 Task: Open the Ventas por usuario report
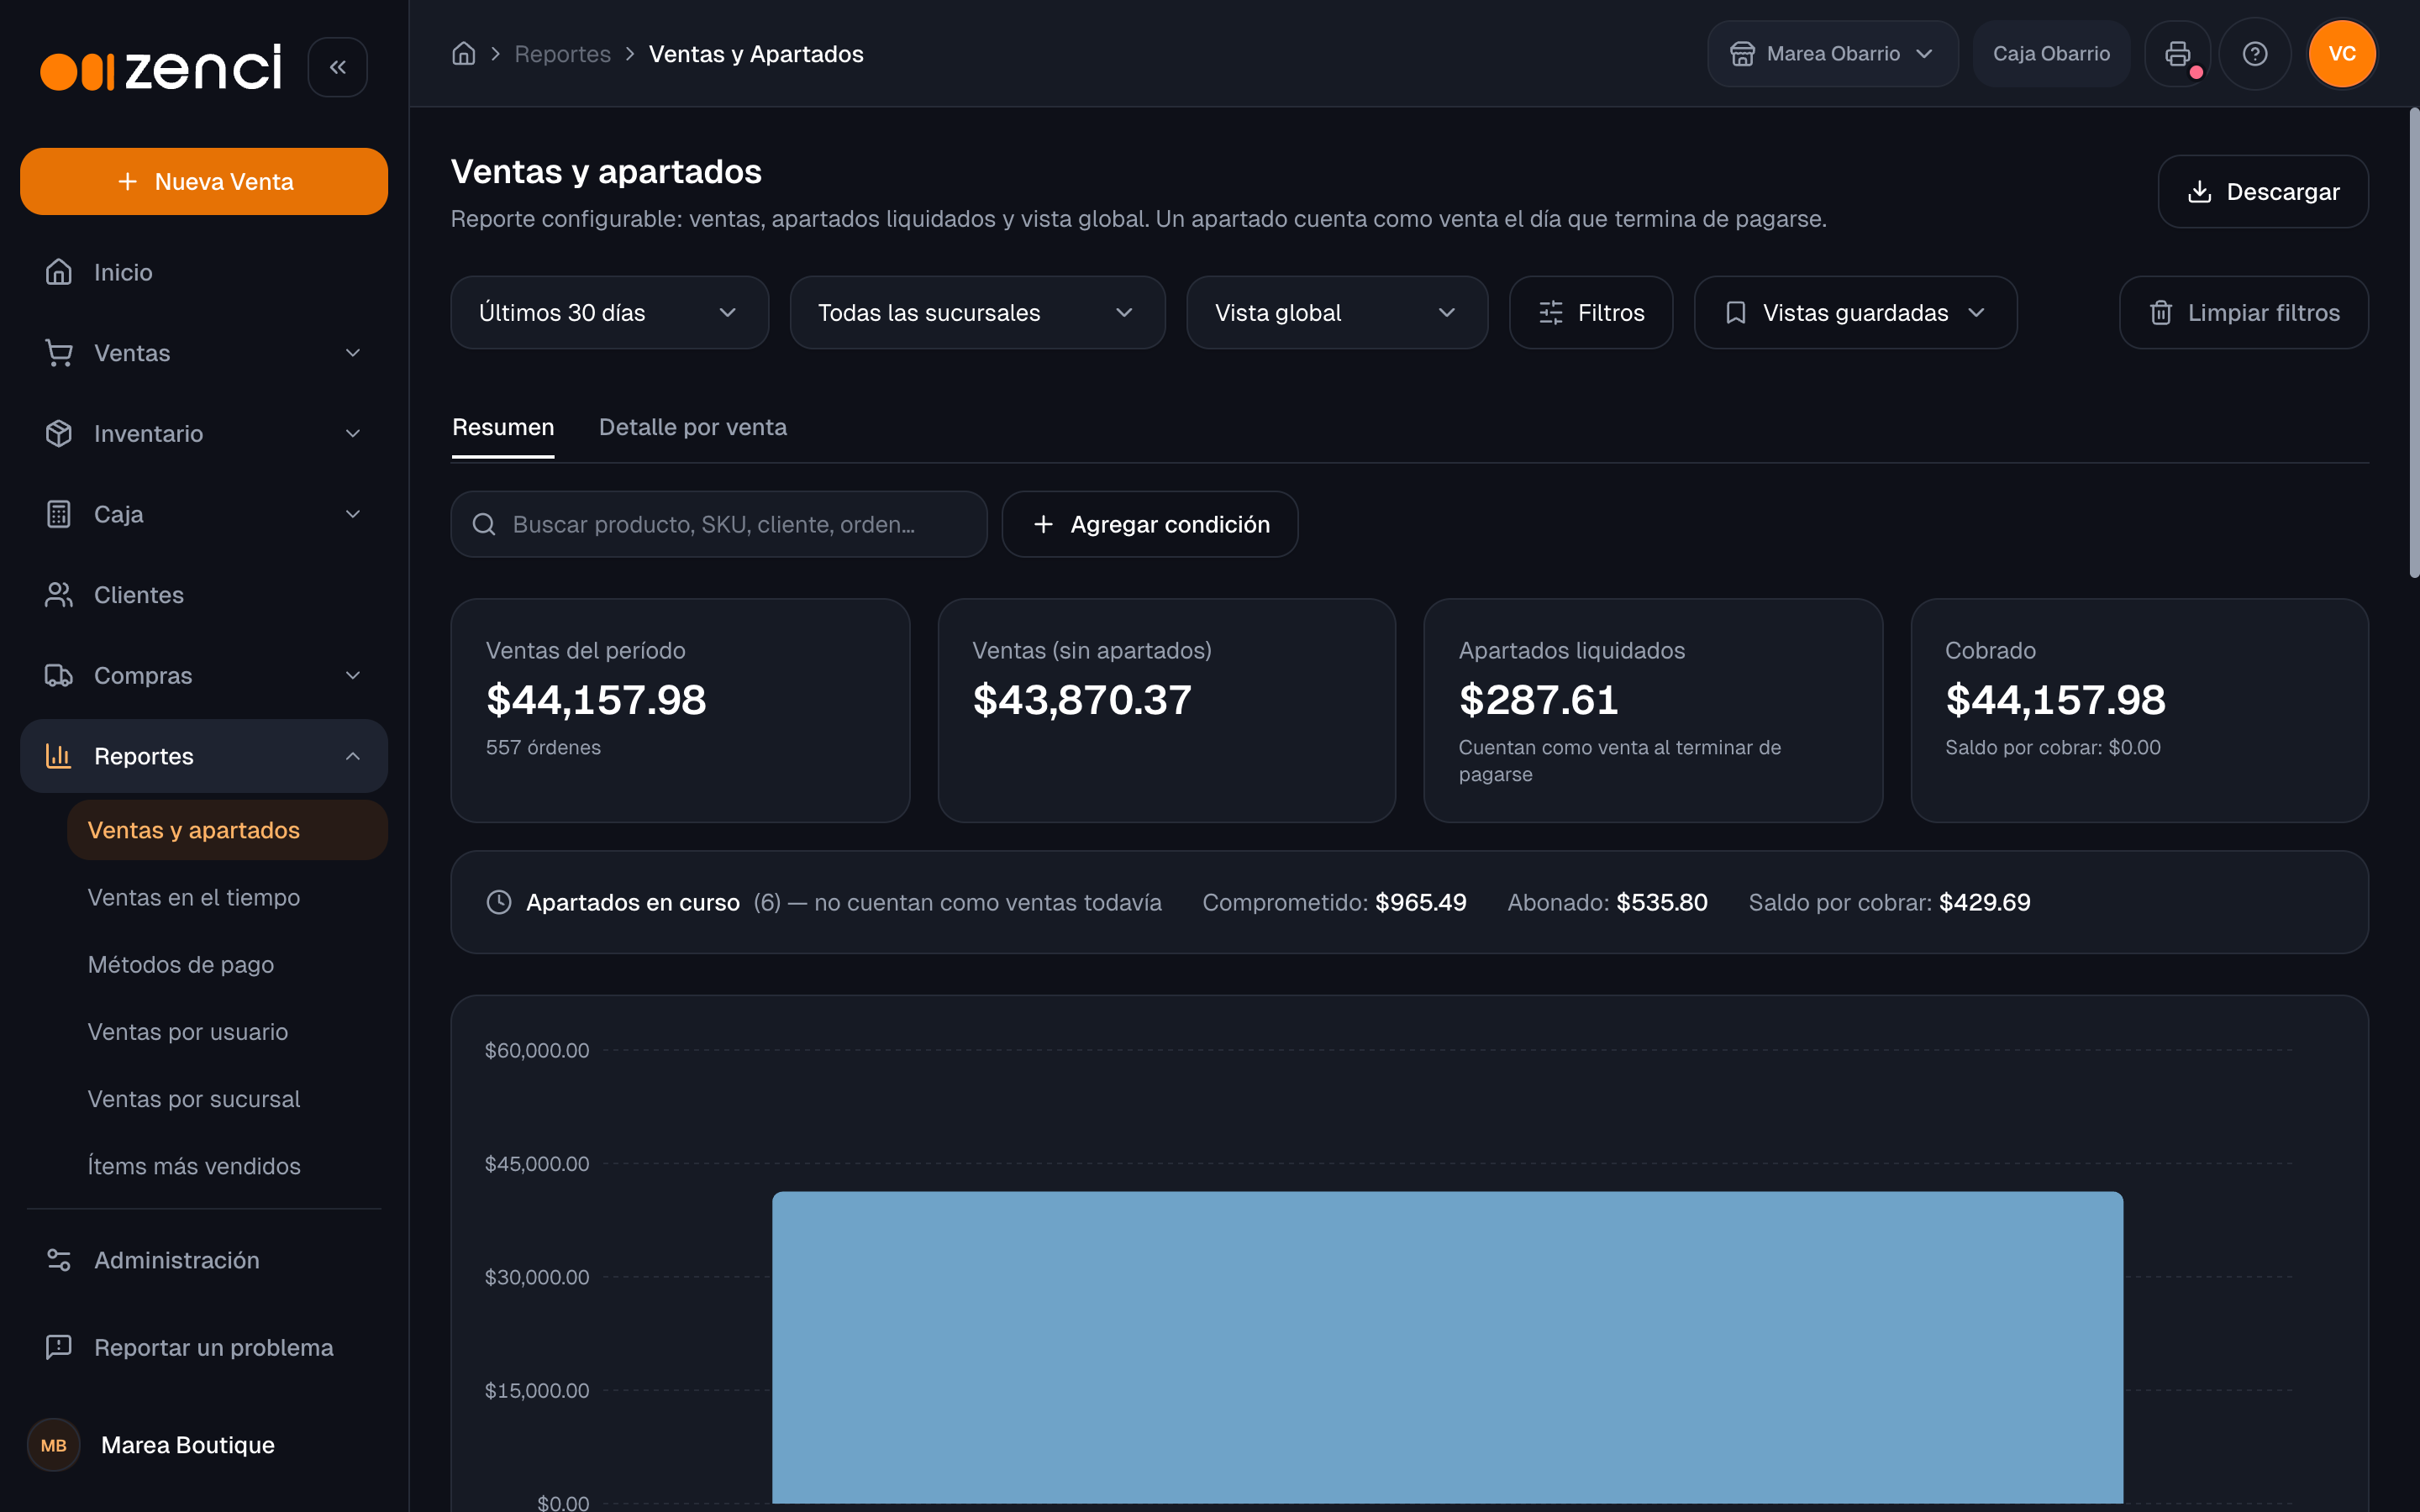(x=227, y=1032)
